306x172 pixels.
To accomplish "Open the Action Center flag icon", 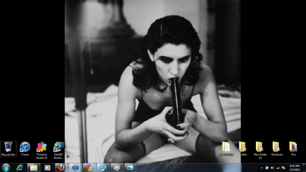I will tap(283, 168).
